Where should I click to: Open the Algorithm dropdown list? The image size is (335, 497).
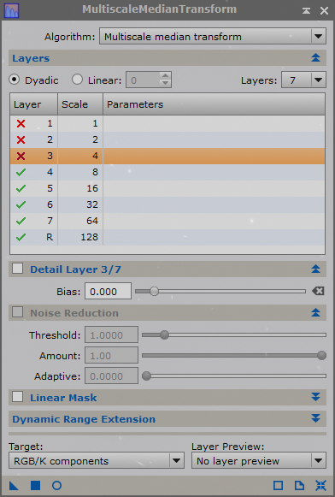213,37
